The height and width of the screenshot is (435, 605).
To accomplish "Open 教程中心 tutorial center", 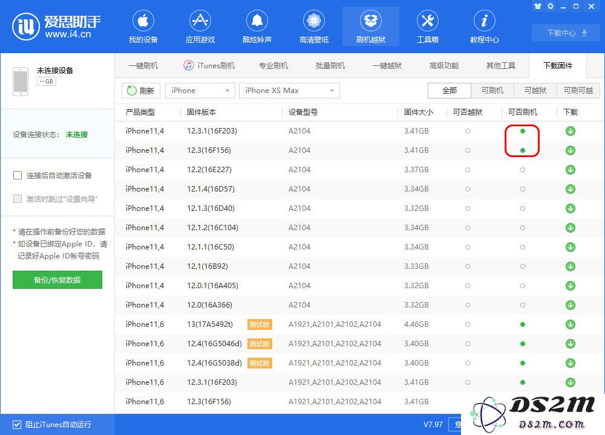I will pyautogui.click(x=484, y=27).
